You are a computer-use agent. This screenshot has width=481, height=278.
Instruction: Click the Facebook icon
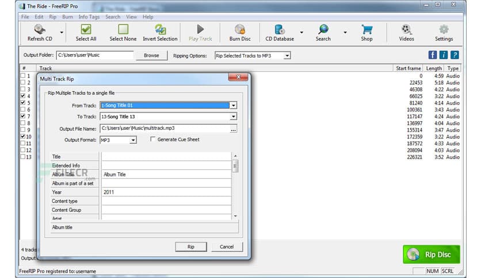click(x=433, y=55)
